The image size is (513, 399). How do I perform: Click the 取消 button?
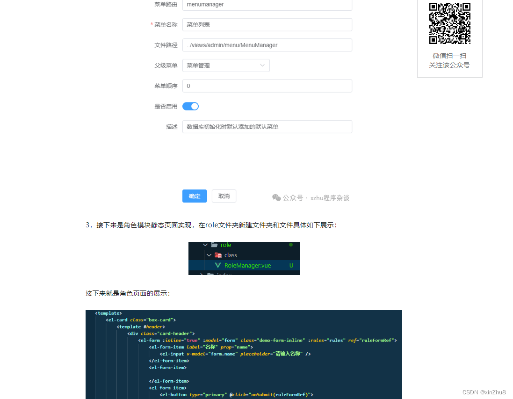point(224,196)
